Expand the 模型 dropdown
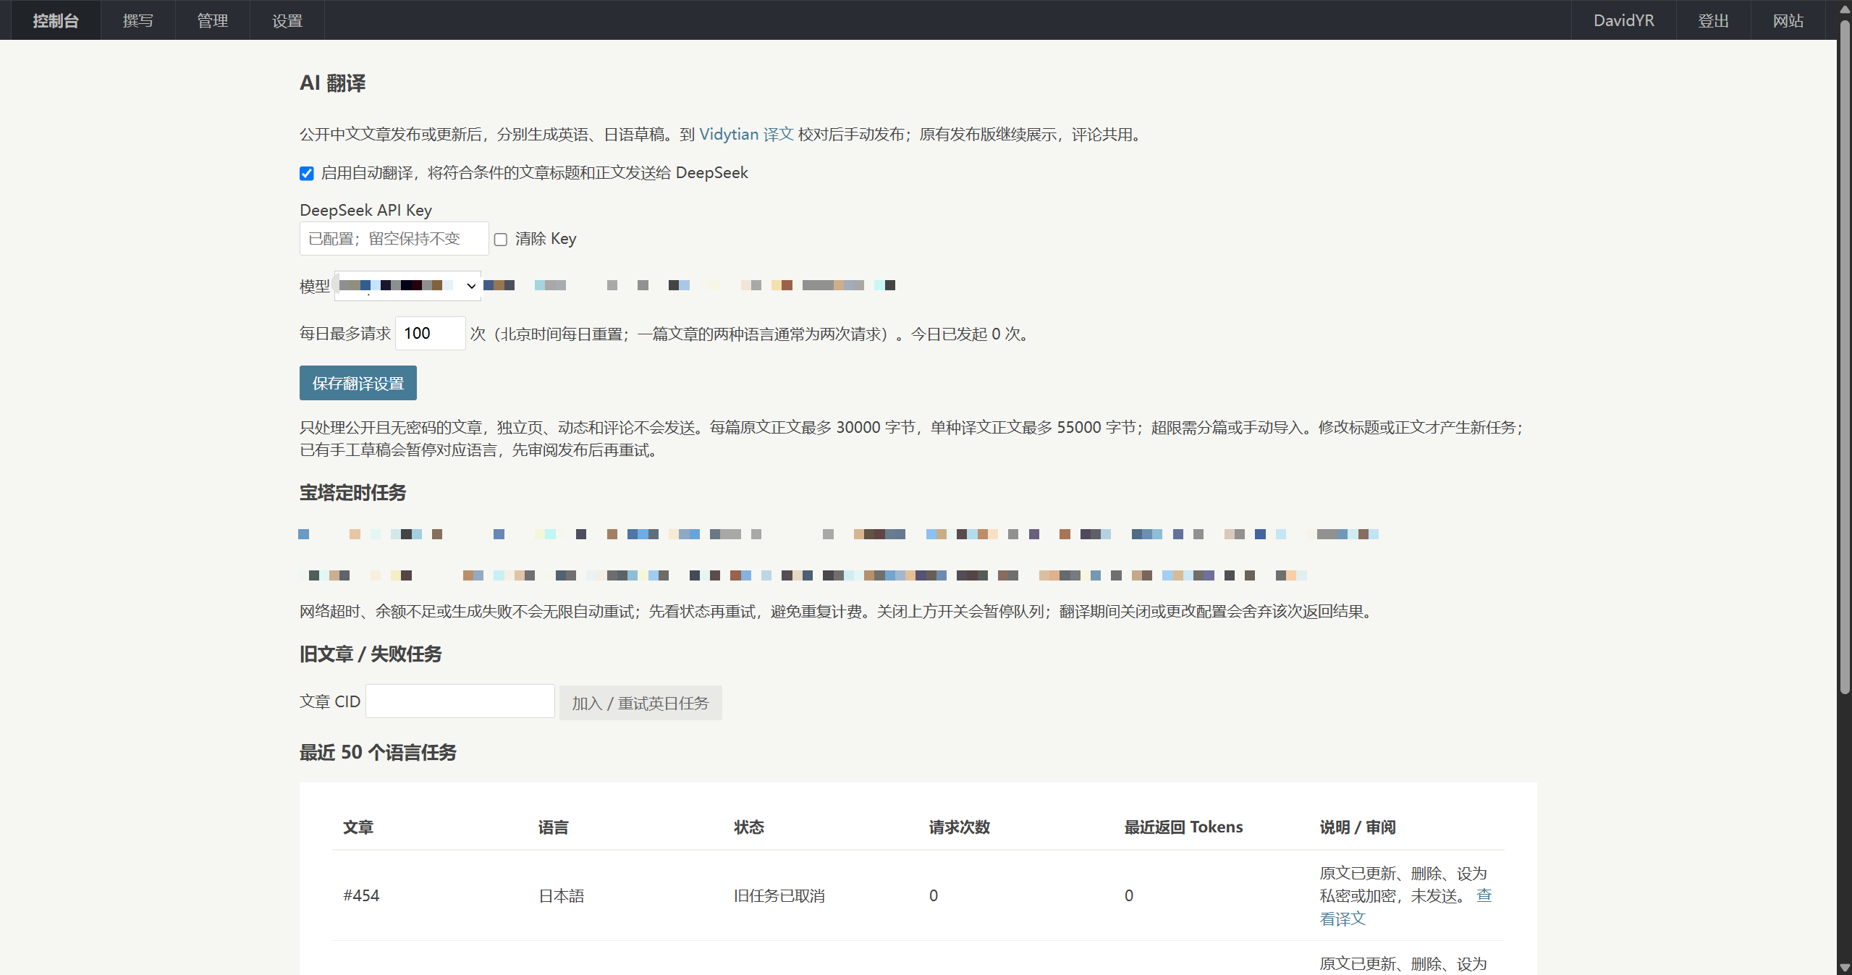 [x=407, y=286]
